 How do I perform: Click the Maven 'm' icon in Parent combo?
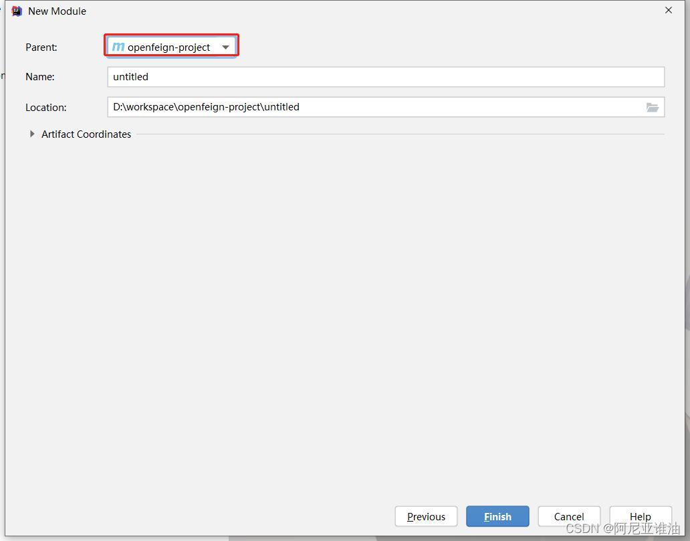(x=118, y=47)
